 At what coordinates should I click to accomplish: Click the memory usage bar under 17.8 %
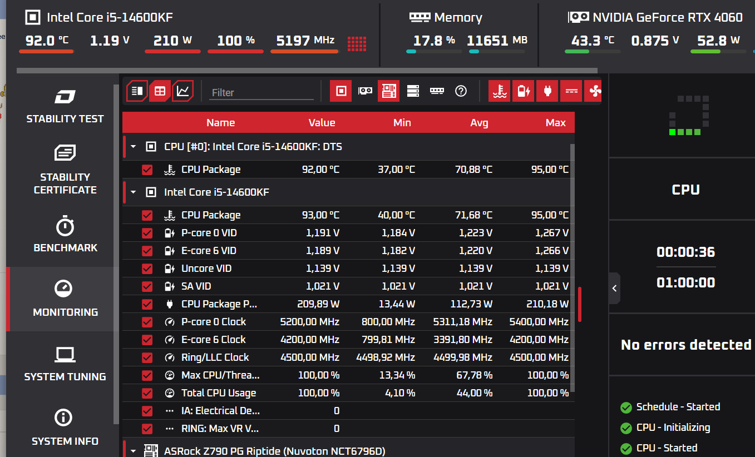click(x=434, y=52)
